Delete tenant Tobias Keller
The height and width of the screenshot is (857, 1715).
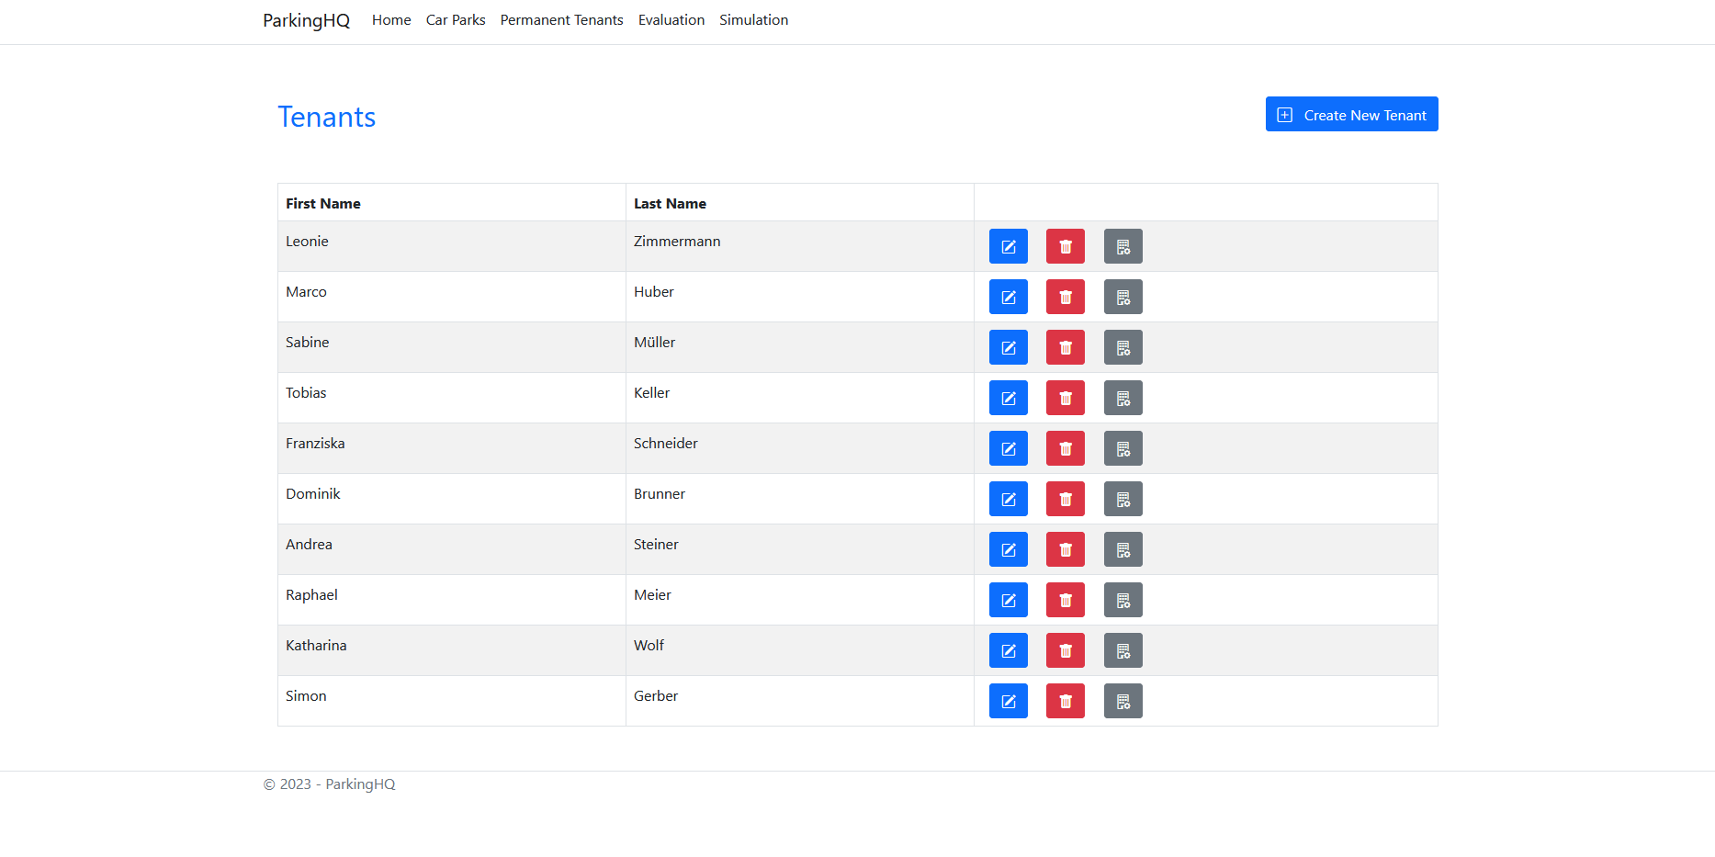[1065, 398]
